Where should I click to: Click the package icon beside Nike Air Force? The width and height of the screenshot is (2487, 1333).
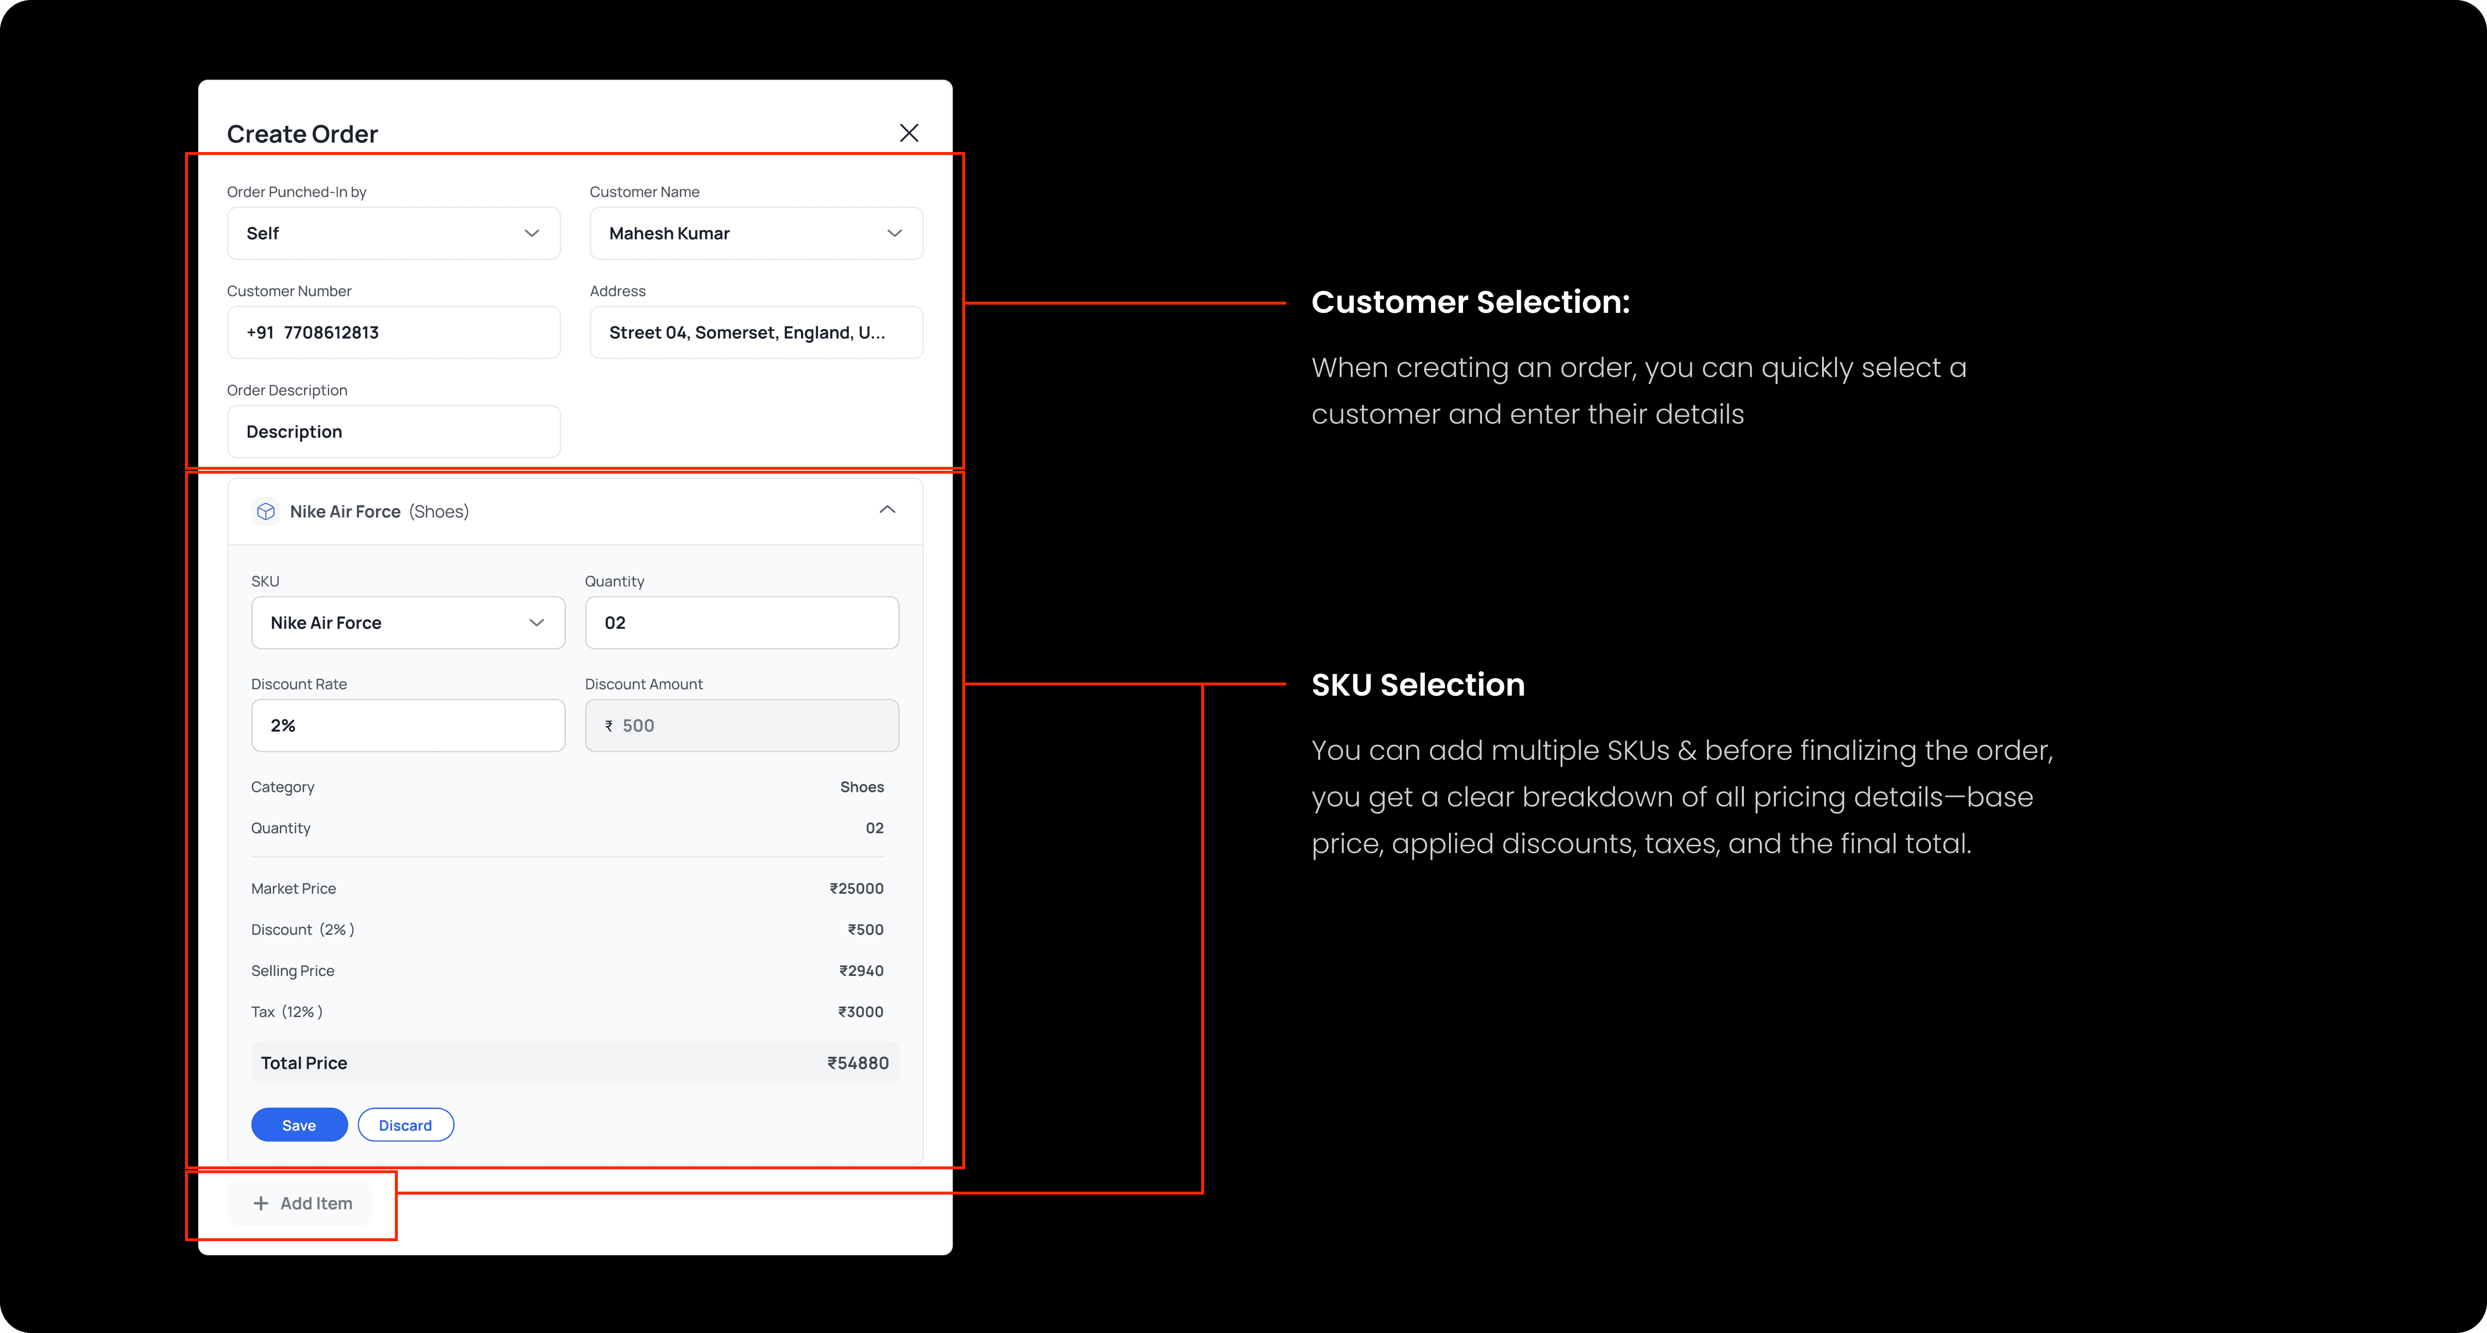pos(266,512)
